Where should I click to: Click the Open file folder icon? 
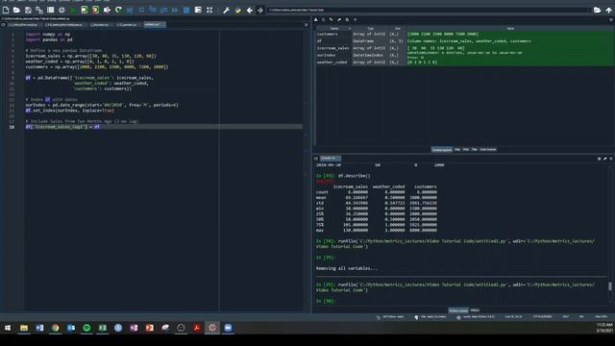tap(16, 10)
